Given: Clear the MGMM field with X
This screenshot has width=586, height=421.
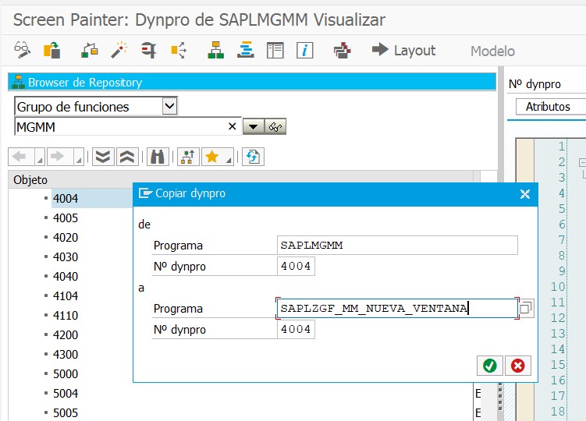Looking at the screenshot, I should point(232,126).
